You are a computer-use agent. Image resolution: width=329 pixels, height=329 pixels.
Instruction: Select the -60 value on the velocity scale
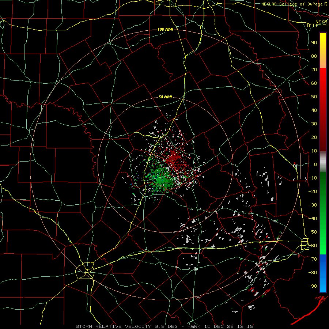point(313,246)
